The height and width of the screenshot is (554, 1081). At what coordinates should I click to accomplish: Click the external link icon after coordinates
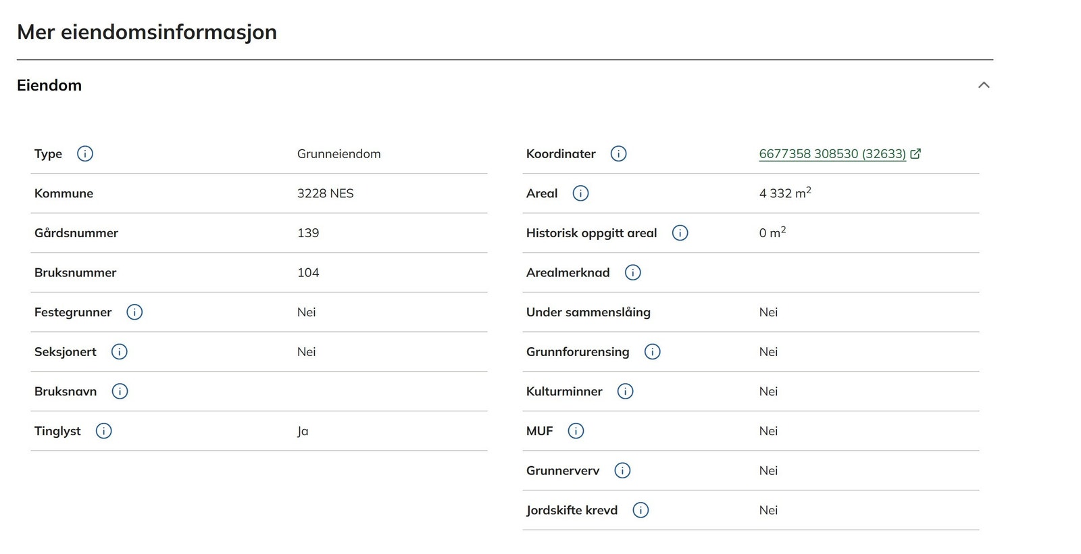[915, 154]
